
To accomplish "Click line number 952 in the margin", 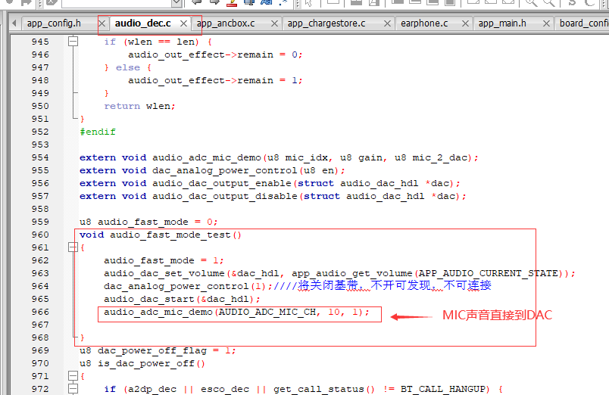I will pos(40,132).
